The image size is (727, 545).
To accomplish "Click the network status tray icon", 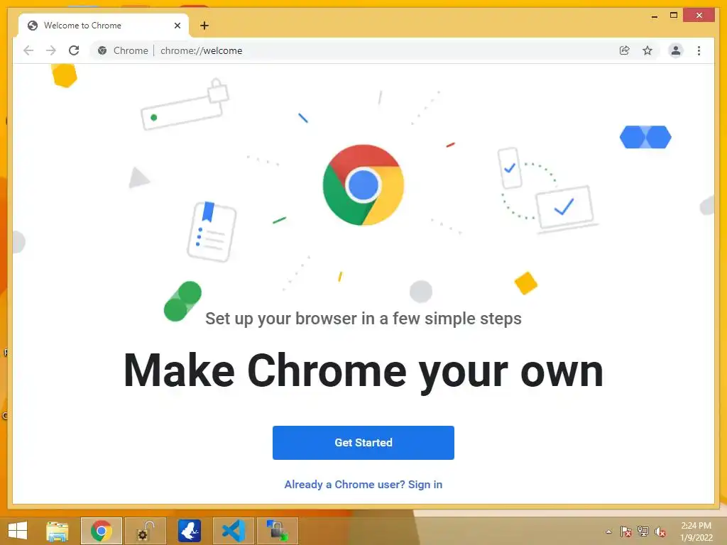I will tap(643, 532).
